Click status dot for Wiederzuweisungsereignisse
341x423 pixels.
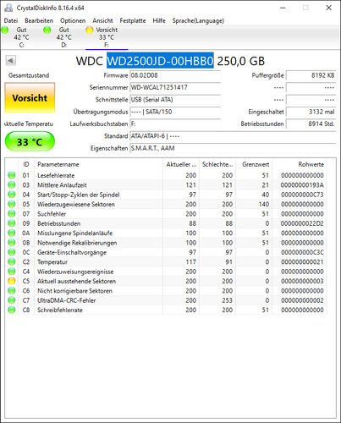coord(12,272)
